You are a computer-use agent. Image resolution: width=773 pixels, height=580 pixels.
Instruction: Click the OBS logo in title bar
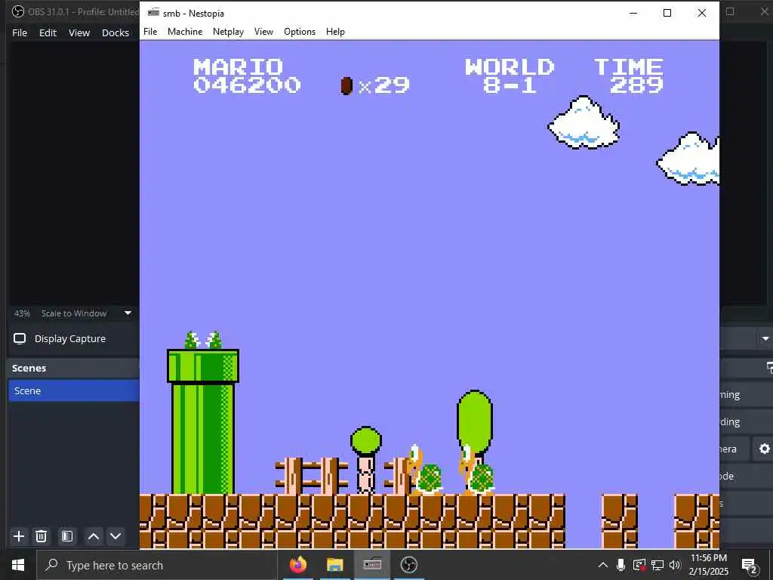pos(18,11)
